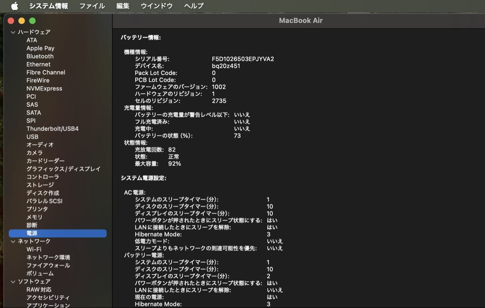This screenshot has width=485, height=308.
Task: Open the ヘルプ menu
Action: pyautogui.click(x=194, y=6)
